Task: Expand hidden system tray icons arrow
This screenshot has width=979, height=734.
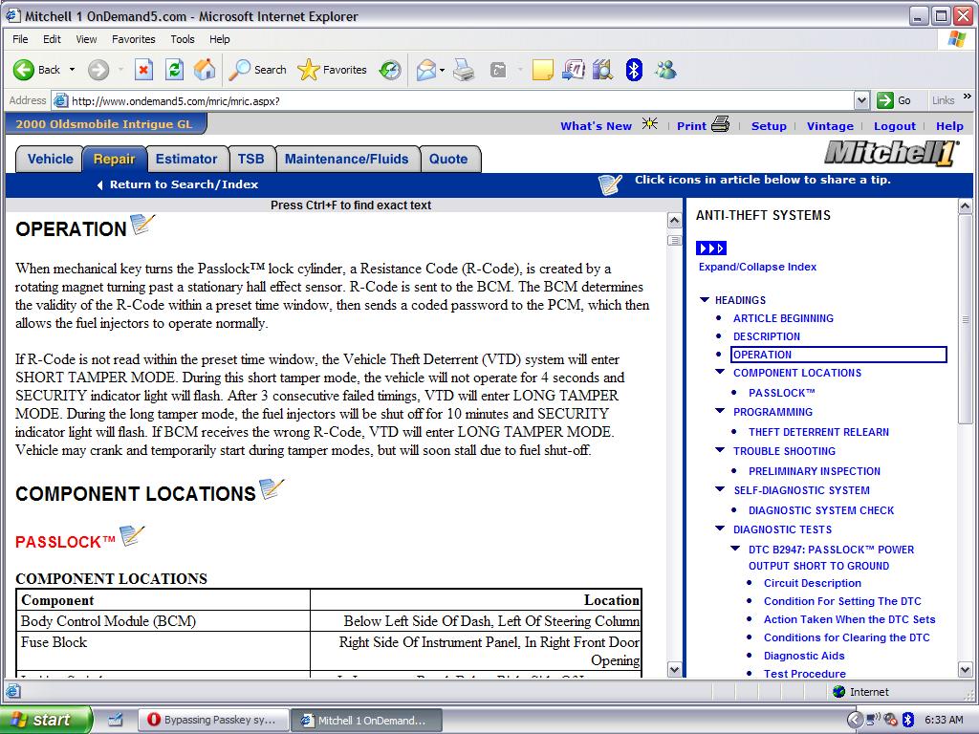Action: [855, 720]
